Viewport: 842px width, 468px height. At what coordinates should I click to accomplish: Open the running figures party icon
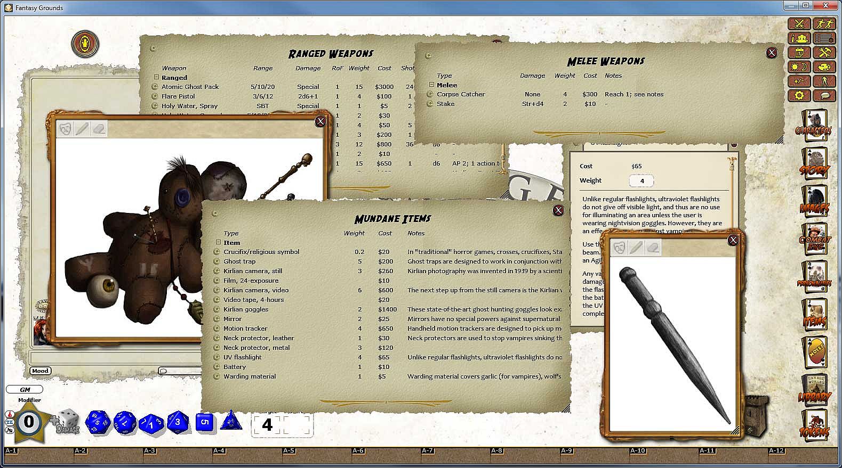tap(825, 24)
